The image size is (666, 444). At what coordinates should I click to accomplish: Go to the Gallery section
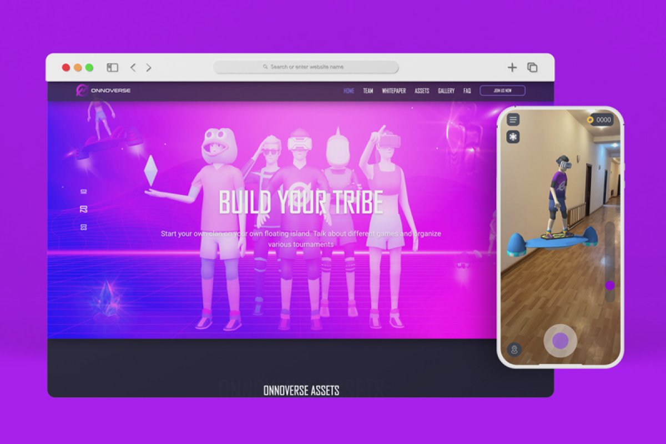click(446, 91)
